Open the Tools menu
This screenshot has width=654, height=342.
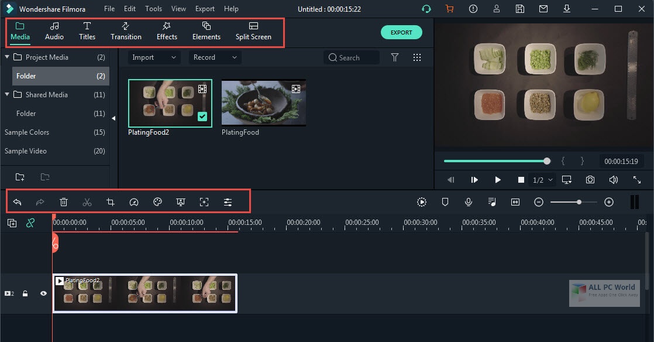tap(153, 9)
